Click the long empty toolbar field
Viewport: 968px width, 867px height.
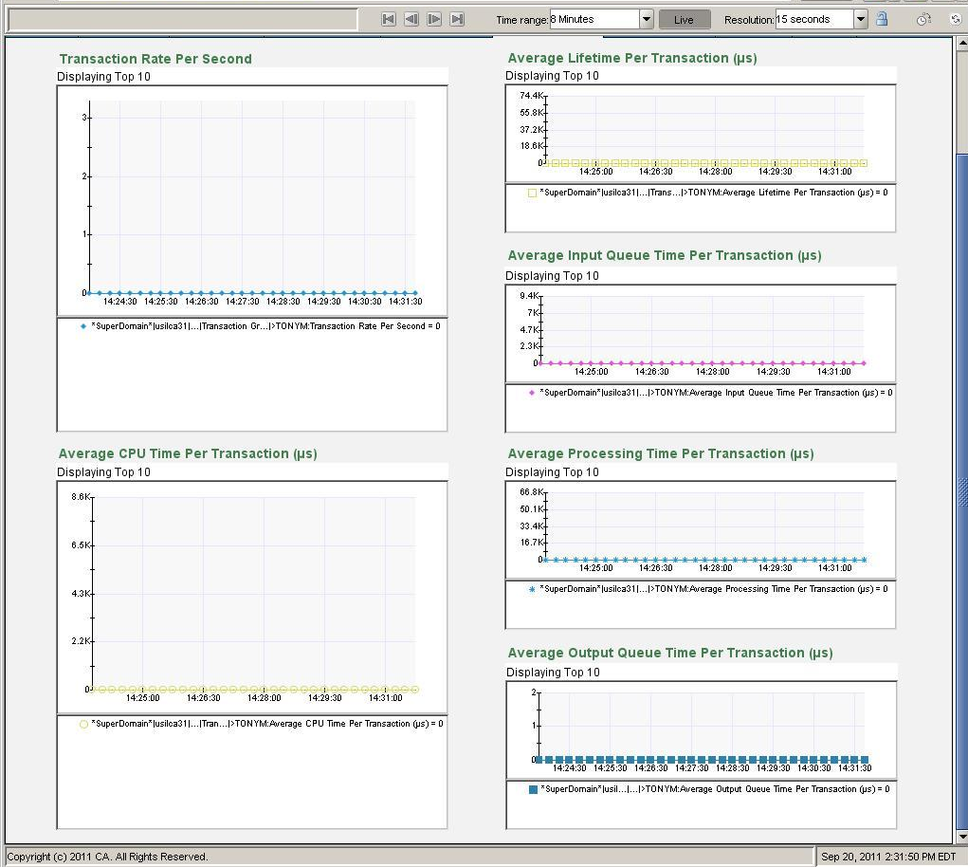(x=183, y=20)
